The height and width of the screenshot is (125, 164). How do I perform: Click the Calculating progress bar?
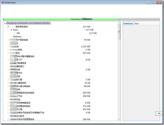coord(81,19)
